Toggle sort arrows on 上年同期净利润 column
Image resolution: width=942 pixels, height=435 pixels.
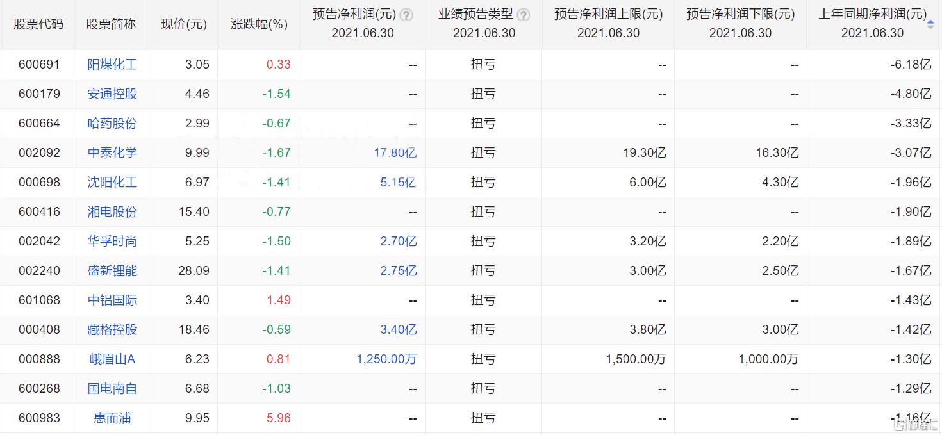pyautogui.click(x=930, y=24)
